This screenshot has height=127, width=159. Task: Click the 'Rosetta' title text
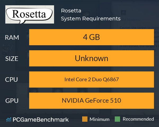click(x=71, y=11)
